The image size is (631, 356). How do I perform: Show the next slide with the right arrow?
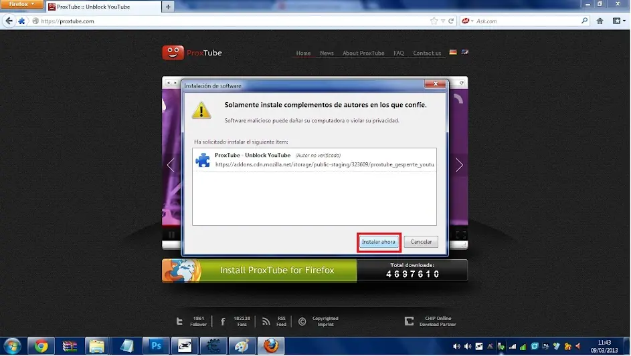459,165
